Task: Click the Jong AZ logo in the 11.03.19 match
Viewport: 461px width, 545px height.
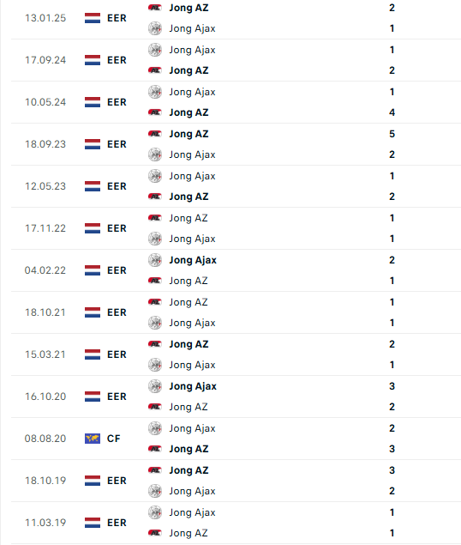Action: [x=155, y=533]
